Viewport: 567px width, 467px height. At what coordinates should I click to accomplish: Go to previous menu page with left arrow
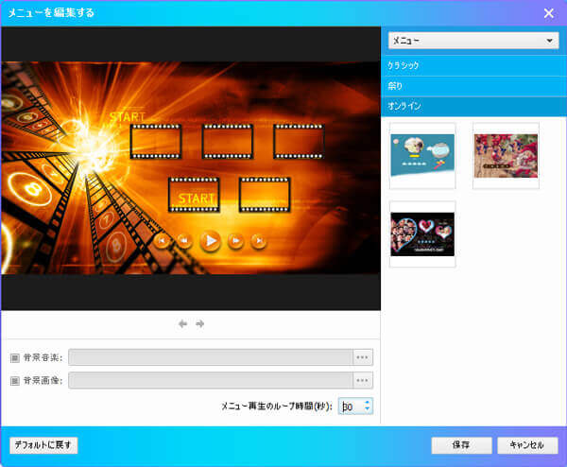tap(183, 324)
